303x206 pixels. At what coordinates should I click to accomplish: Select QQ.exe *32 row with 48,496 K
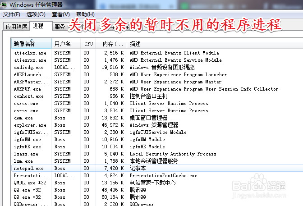157,190
